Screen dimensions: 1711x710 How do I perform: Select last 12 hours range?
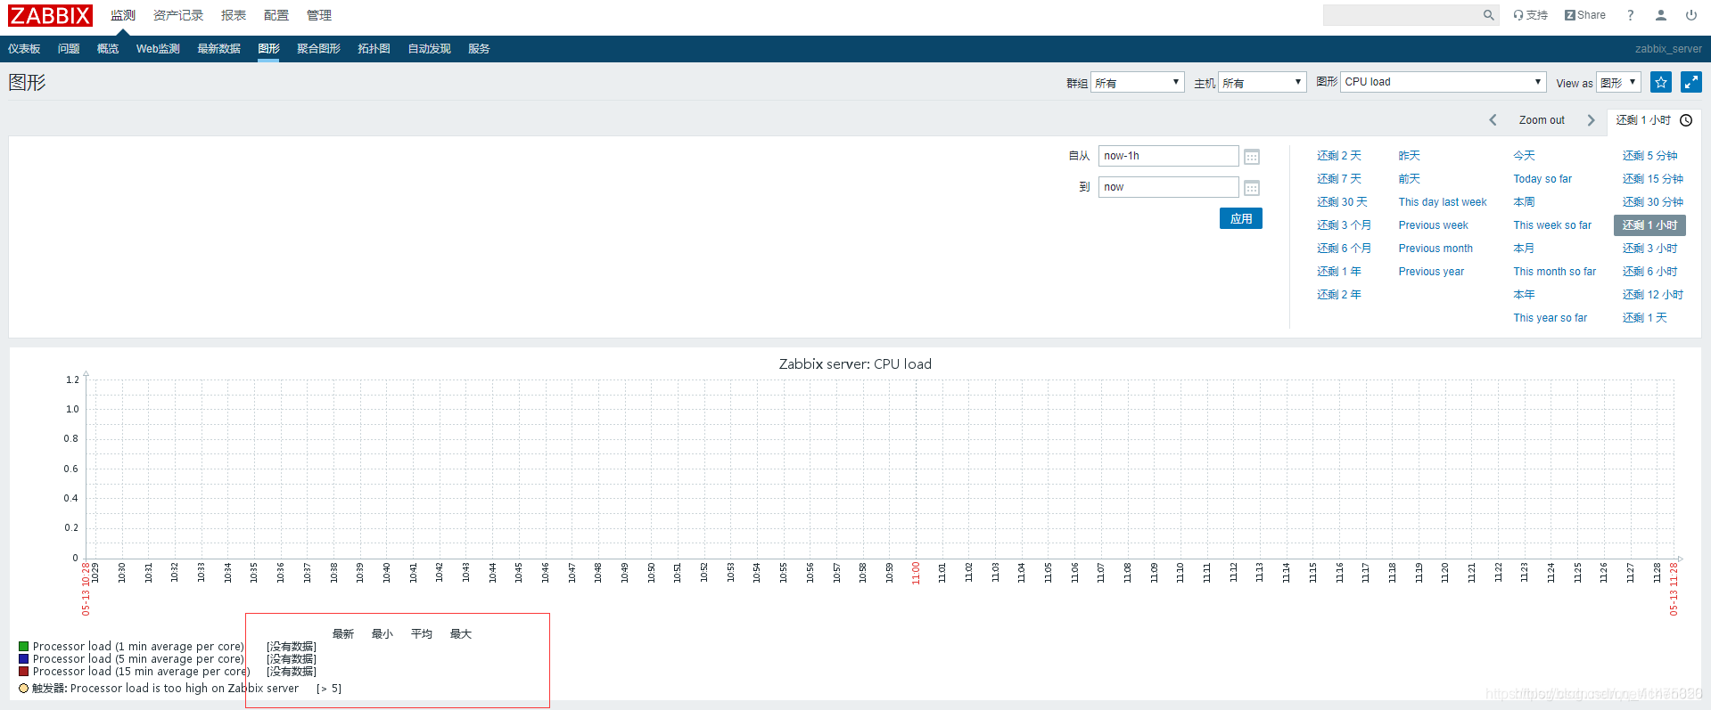point(1653,295)
